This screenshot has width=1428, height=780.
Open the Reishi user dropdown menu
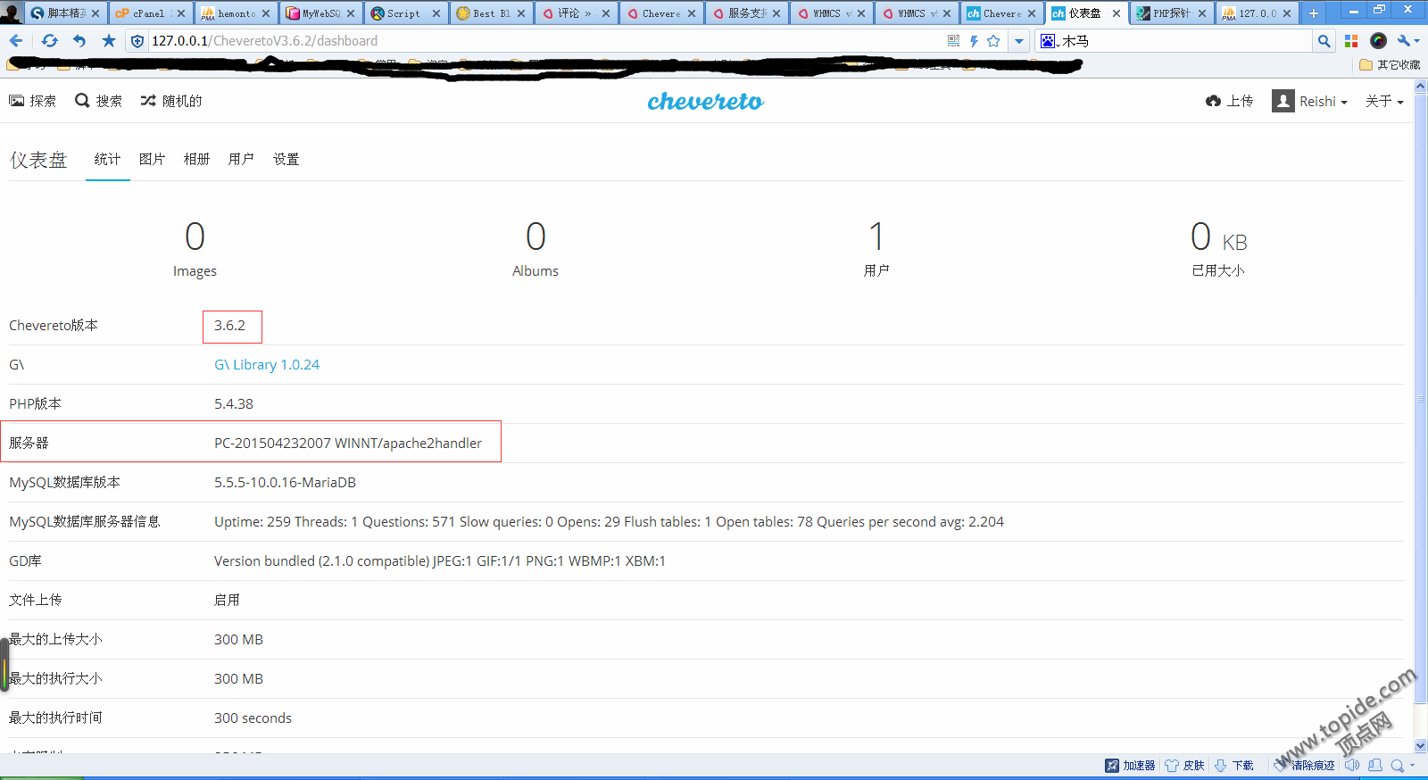1310,101
